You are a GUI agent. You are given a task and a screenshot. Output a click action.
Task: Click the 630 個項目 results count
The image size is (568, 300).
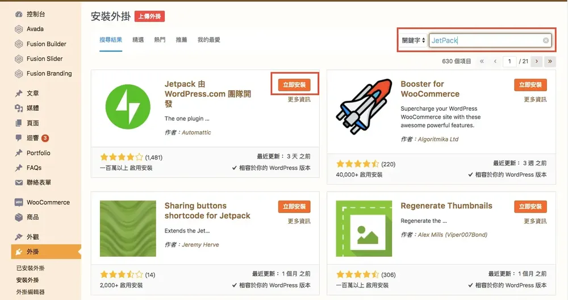pos(457,61)
